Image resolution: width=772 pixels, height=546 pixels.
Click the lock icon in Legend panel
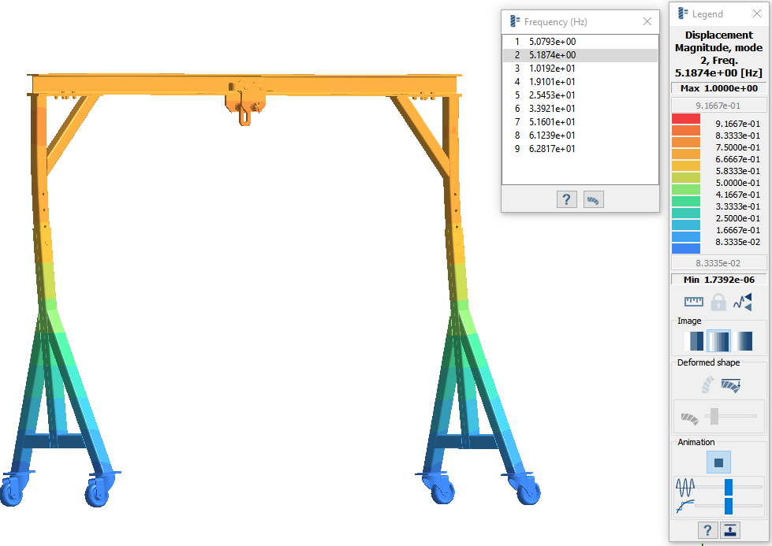click(x=718, y=302)
